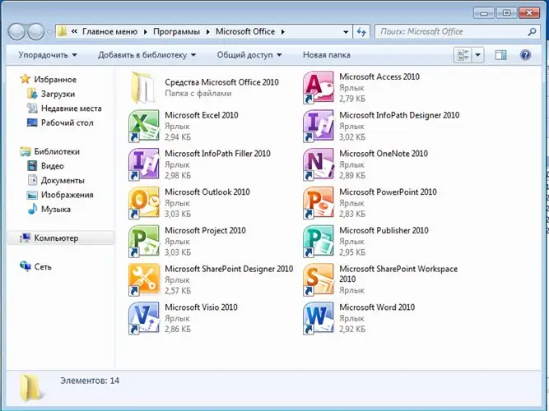Click the Microsoft Visio 2010 name text
549x411 pixels.
[201, 307]
